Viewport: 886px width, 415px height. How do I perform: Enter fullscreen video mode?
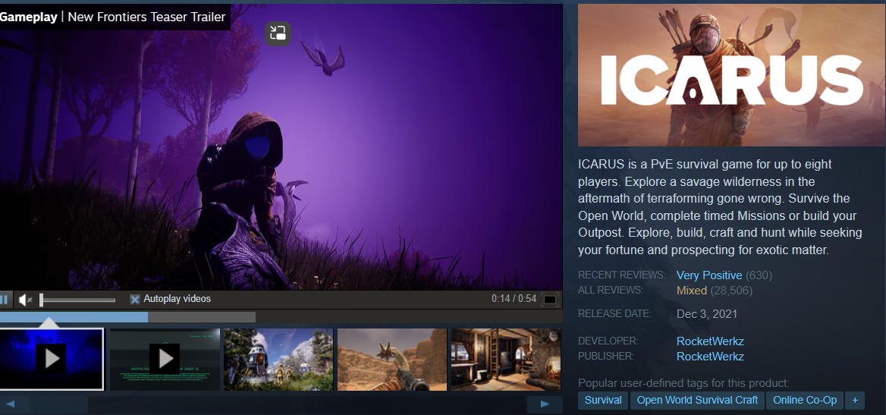tap(550, 300)
